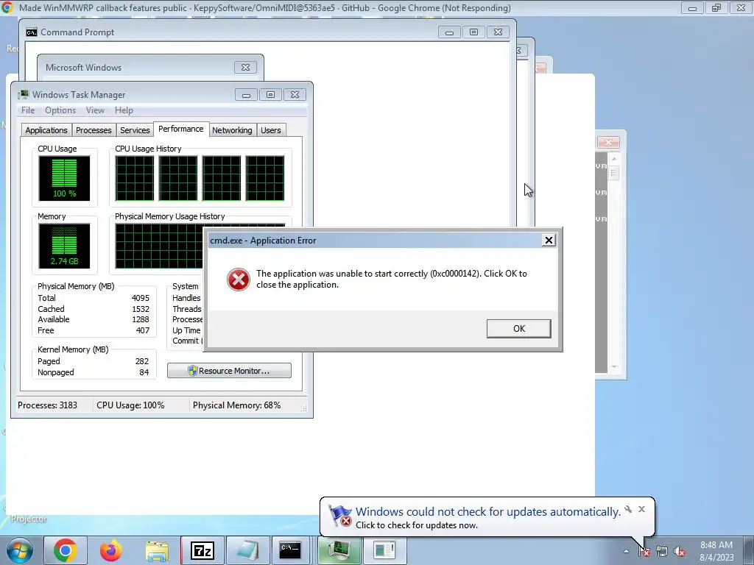
Task: Click the muted volume tray icon
Action: click(x=680, y=552)
